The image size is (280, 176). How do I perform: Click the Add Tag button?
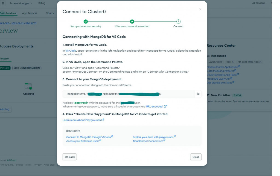[x=5, y=109]
